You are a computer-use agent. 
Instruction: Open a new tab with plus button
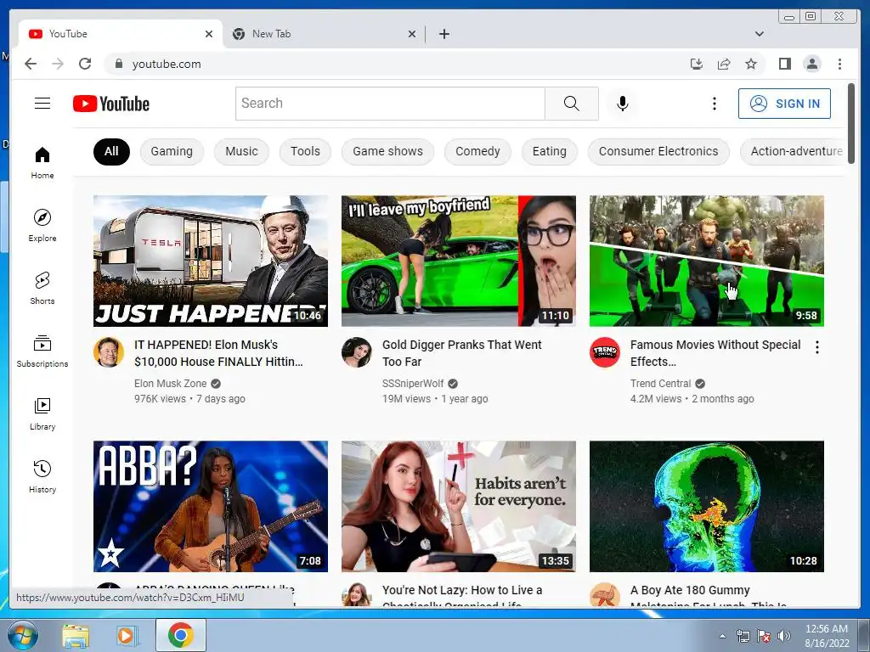[x=443, y=34]
